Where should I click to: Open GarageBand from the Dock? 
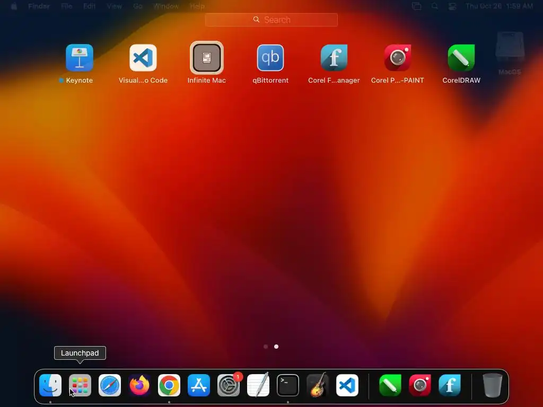click(x=318, y=385)
